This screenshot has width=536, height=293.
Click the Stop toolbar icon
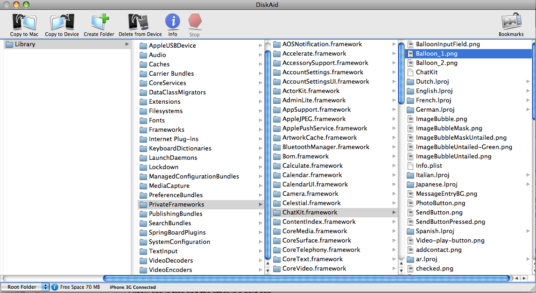coord(195,21)
